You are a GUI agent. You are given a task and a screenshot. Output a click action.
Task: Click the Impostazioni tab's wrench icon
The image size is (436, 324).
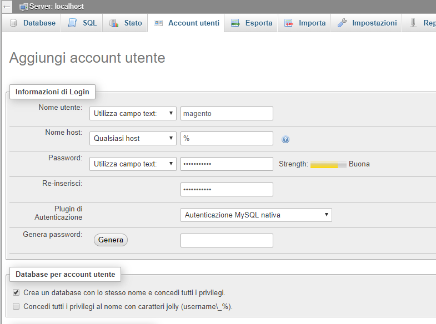[342, 23]
